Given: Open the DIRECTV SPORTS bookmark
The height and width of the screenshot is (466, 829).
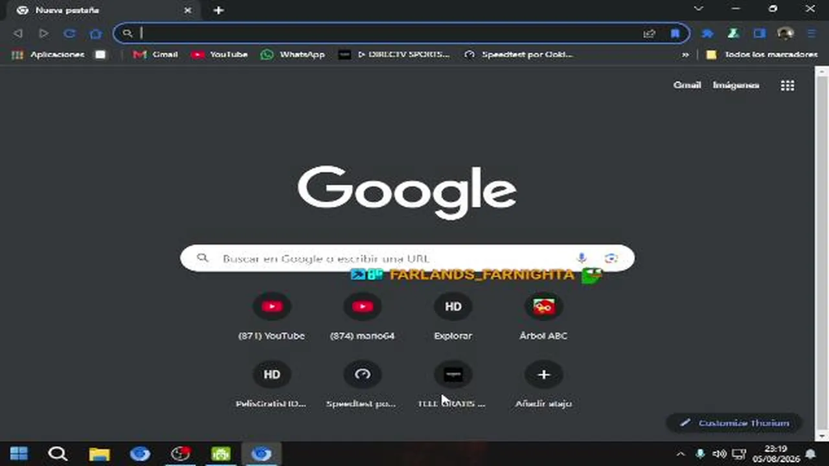Looking at the screenshot, I should [394, 54].
